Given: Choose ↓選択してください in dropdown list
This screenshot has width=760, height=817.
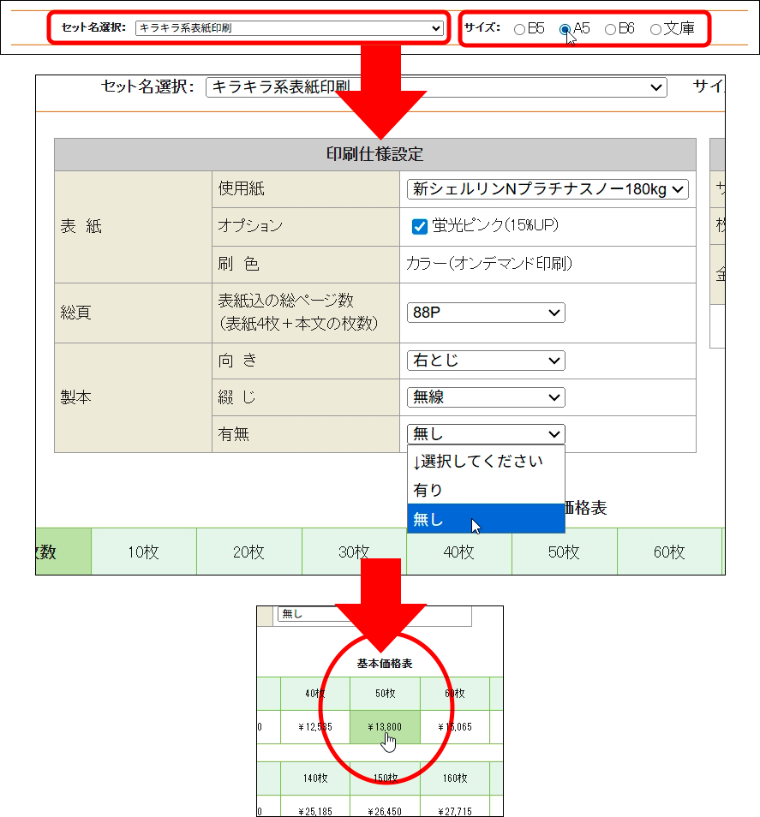Looking at the screenshot, I should click(486, 461).
